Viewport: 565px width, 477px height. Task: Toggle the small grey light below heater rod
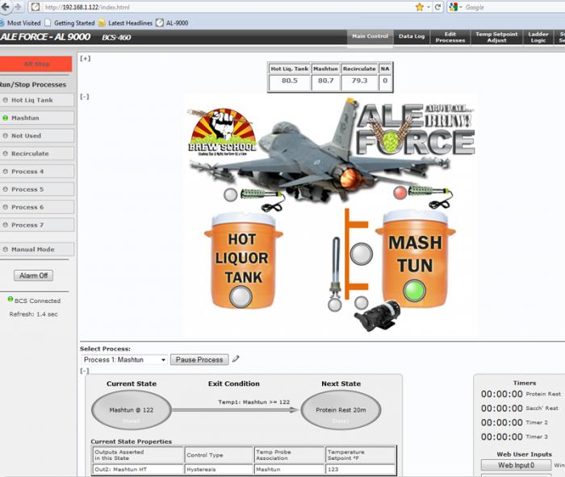click(x=335, y=305)
